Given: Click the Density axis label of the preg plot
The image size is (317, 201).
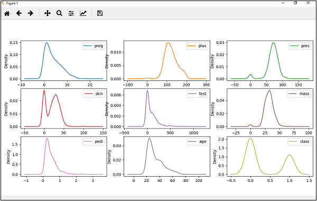Looking at the screenshot, I should coord(6,61).
